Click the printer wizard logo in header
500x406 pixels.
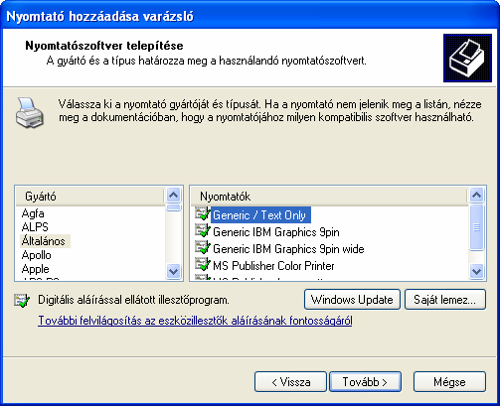point(467,58)
